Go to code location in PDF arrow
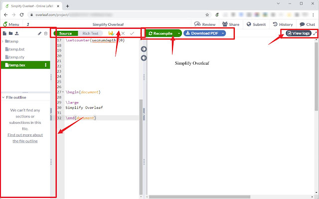The width and height of the screenshot is (319, 199). pos(144,49)
